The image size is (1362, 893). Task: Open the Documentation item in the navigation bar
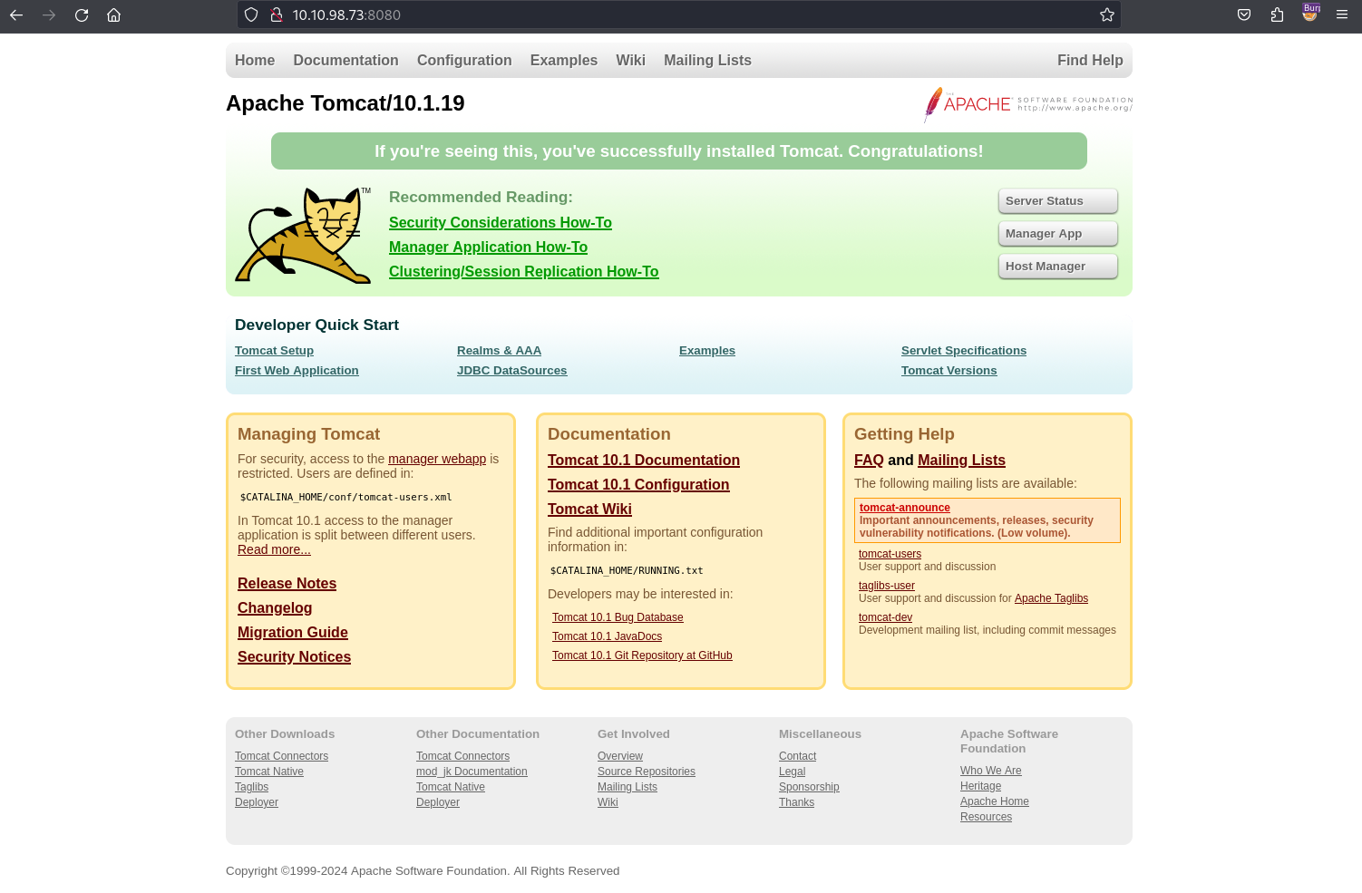pos(345,60)
